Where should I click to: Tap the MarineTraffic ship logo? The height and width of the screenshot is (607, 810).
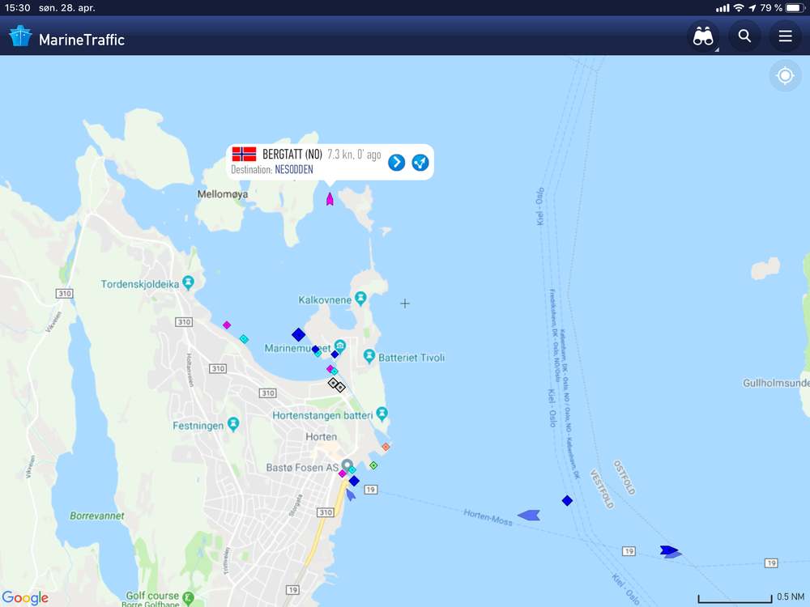21,36
